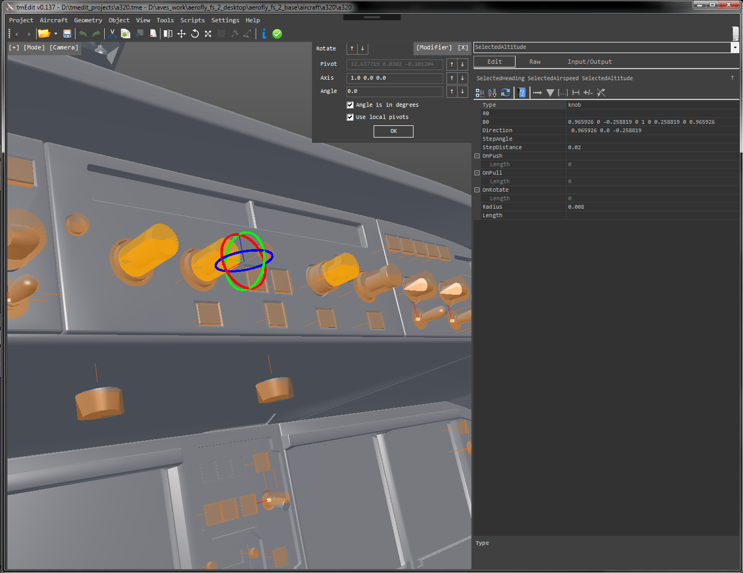
Task: Select the Move (four-arrow) tool
Action: coord(181,34)
